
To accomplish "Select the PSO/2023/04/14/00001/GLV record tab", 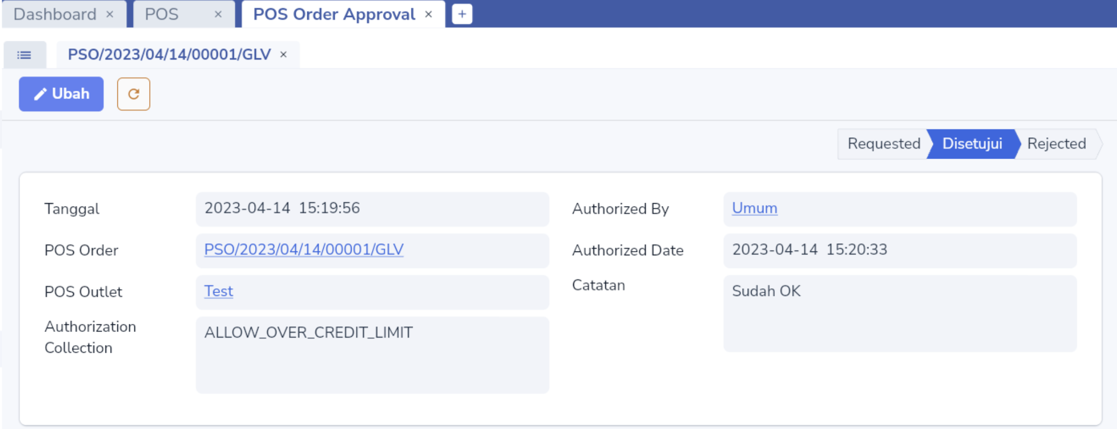I will click(169, 54).
